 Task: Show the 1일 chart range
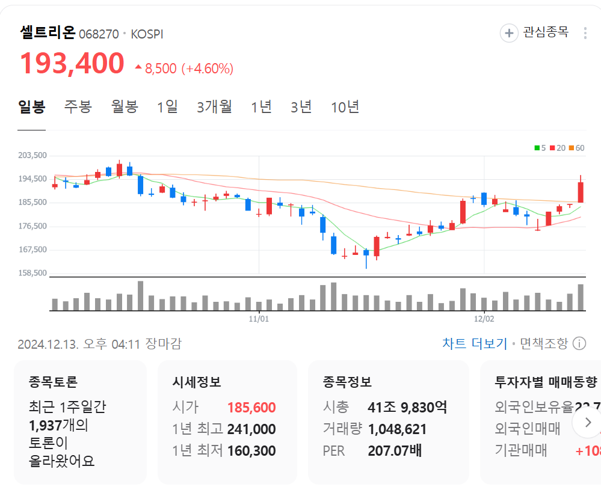point(167,107)
